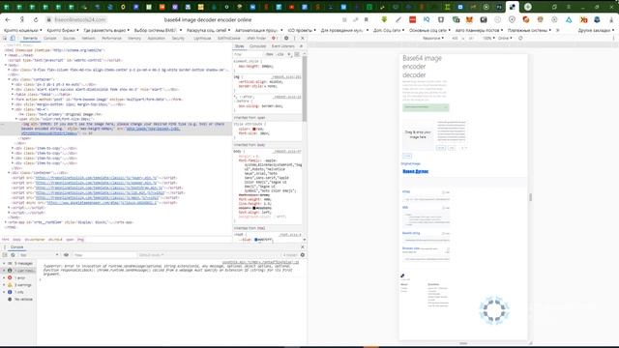Open the inspect element picker tool
Screen dimensions: 619x348
tap(5, 39)
